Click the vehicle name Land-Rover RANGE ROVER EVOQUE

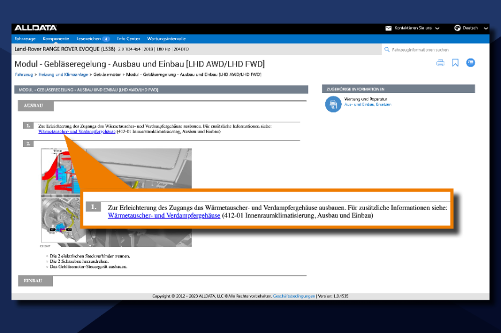[64, 49]
